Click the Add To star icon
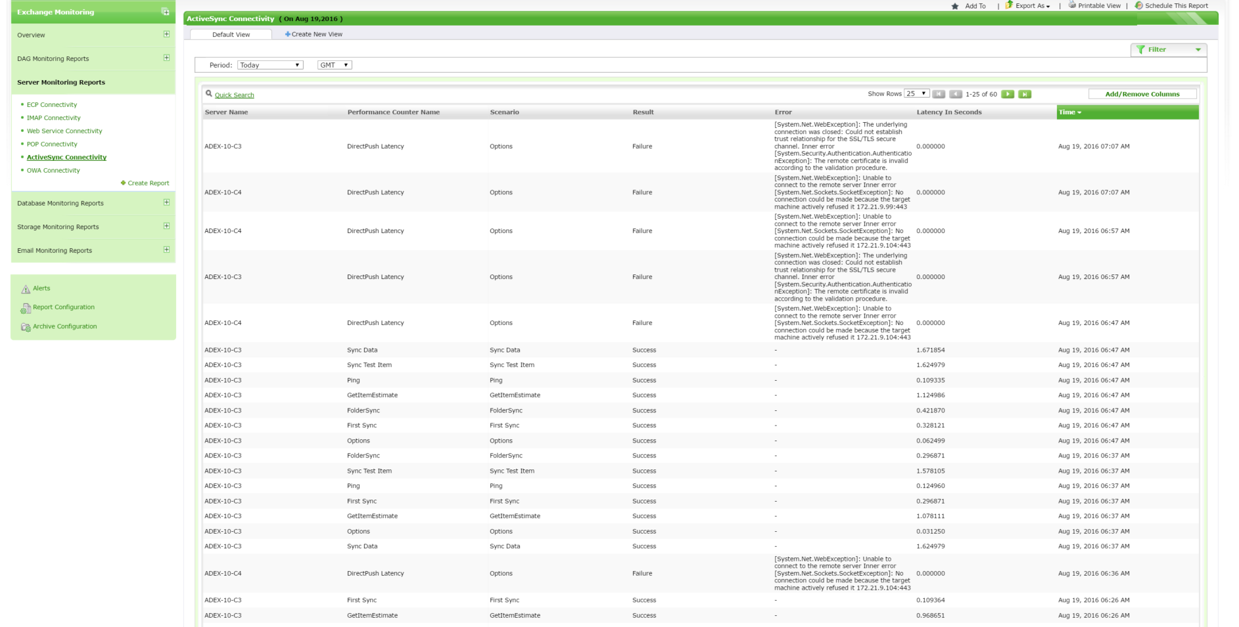Viewport: 1239px width, 627px height. tap(956, 5)
